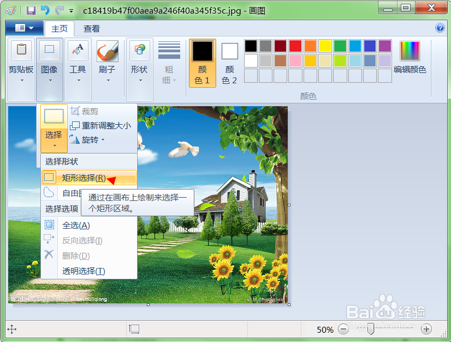Open the Paint application menu button

click(25, 28)
